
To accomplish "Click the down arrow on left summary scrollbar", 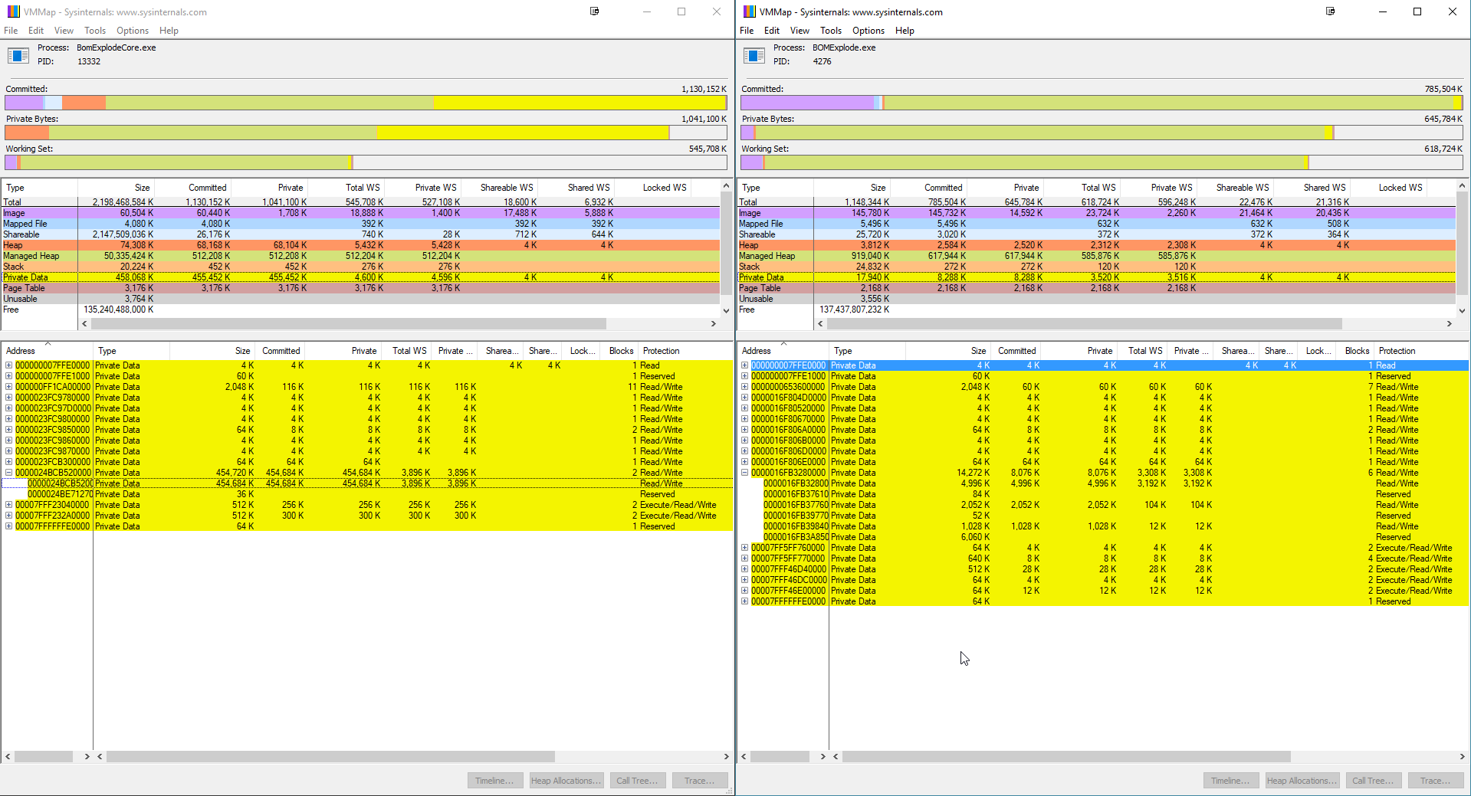I will coord(725,311).
